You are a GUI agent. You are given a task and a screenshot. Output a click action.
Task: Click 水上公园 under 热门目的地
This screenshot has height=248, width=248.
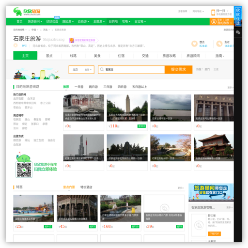(45, 103)
